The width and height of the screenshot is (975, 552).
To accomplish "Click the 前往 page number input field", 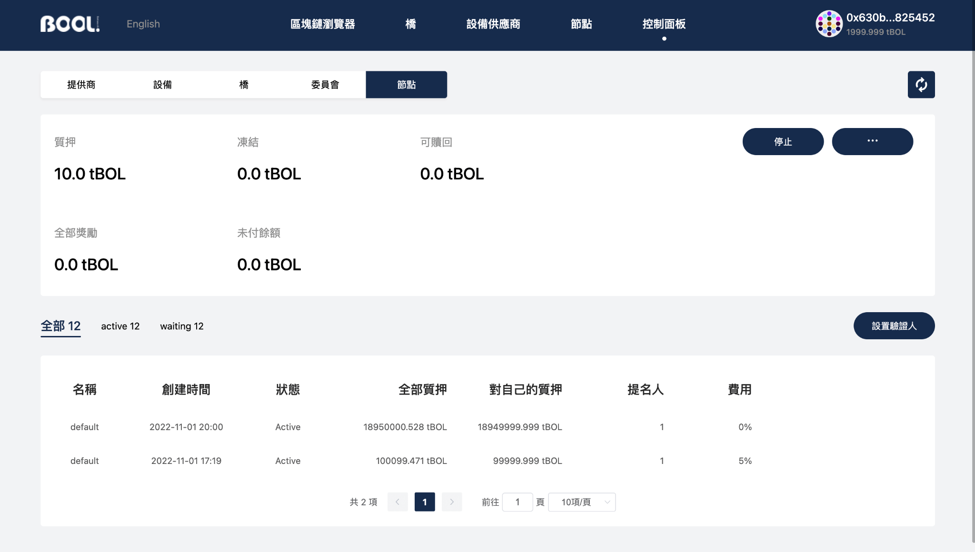I will tap(517, 502).
